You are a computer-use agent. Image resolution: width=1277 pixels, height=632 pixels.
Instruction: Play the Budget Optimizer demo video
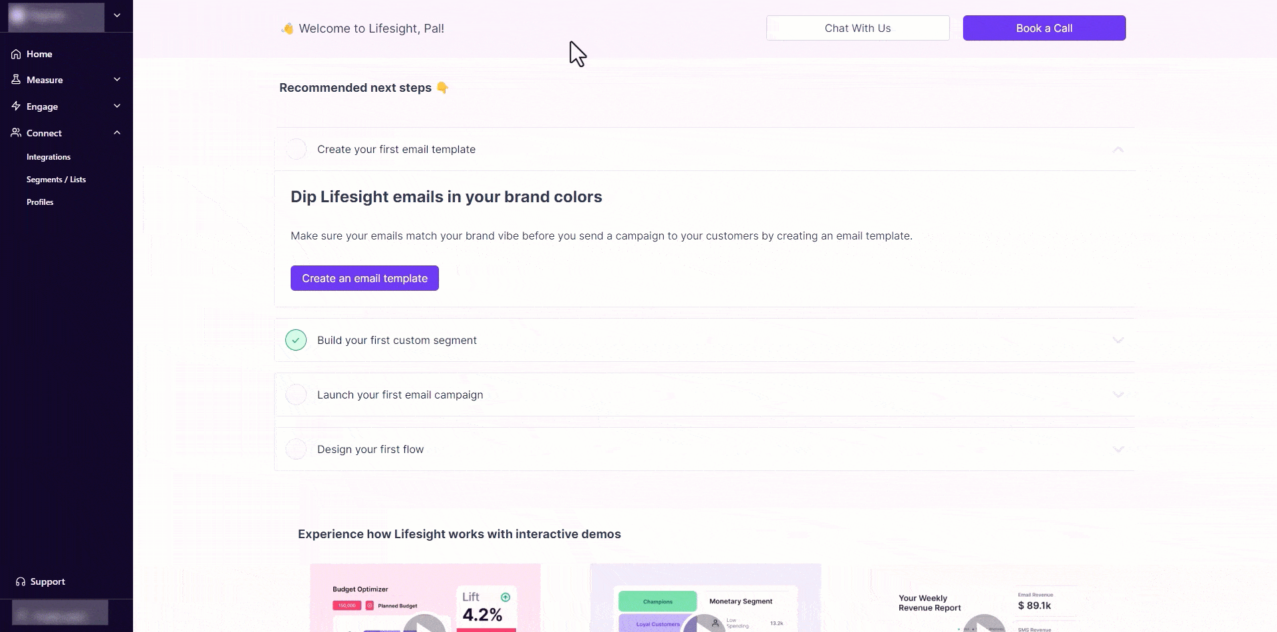[x=424, y=624]
